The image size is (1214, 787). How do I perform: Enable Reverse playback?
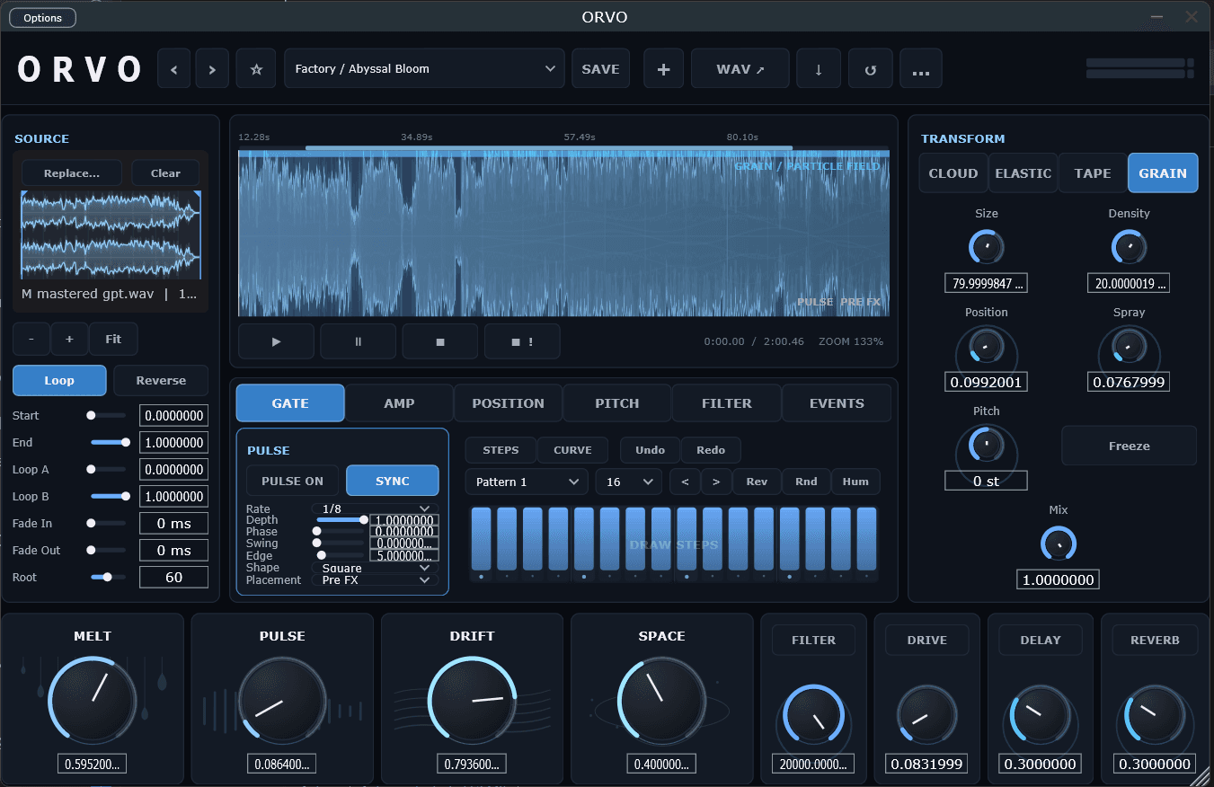161,380
